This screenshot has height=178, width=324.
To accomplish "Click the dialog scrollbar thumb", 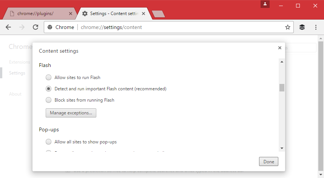I will tap(282, 88).
